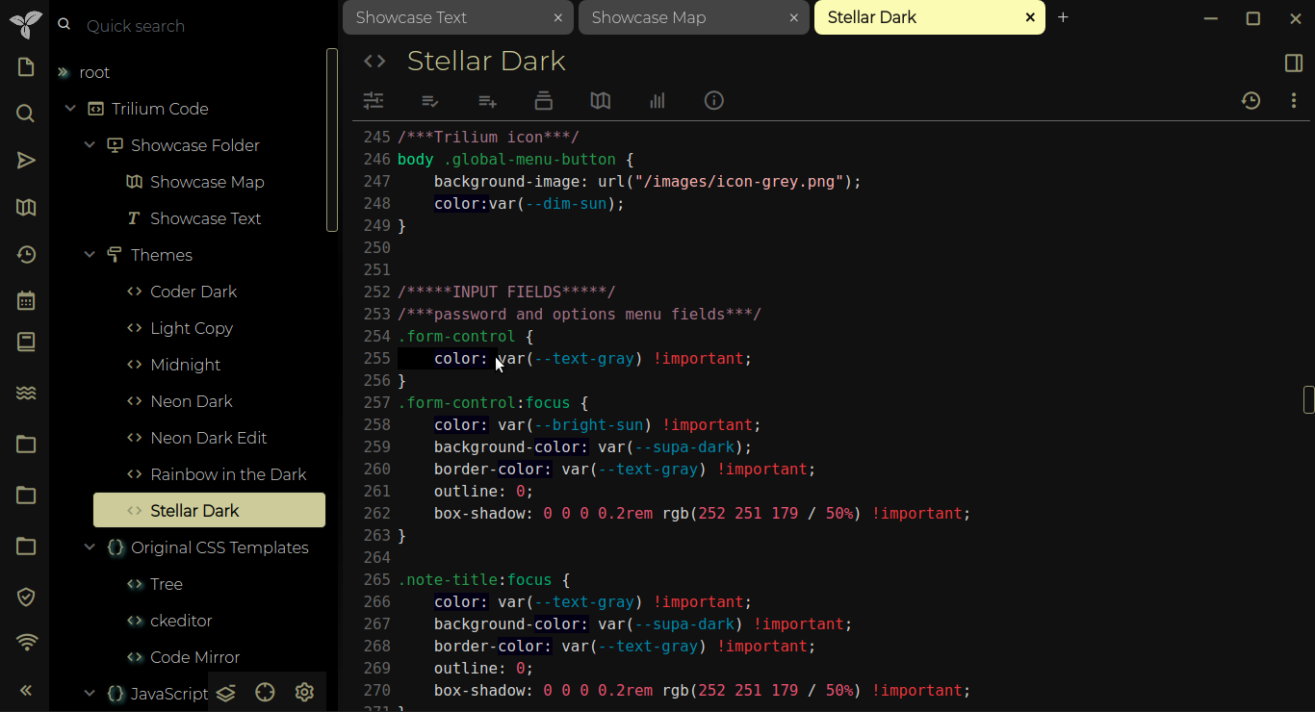Collapse the JavaScript tree node
Viewport: 1315px width, 712px height.
90,694
